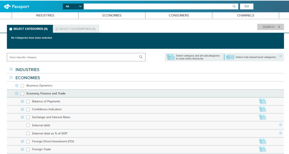Click the SEARCH button

pyautogui.click(x=270, y=27)
